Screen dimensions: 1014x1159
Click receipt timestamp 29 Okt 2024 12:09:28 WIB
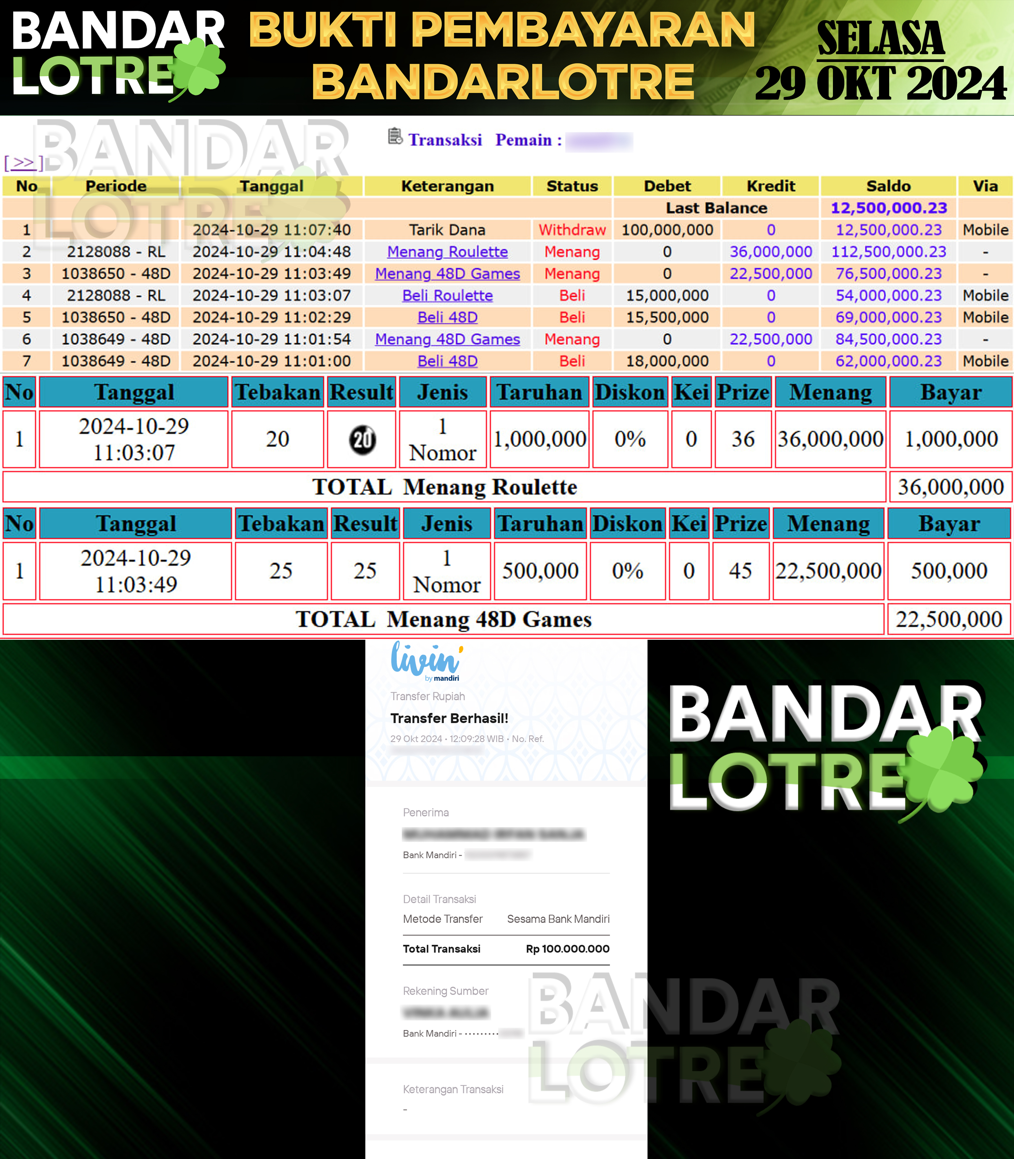click(446, 739)
